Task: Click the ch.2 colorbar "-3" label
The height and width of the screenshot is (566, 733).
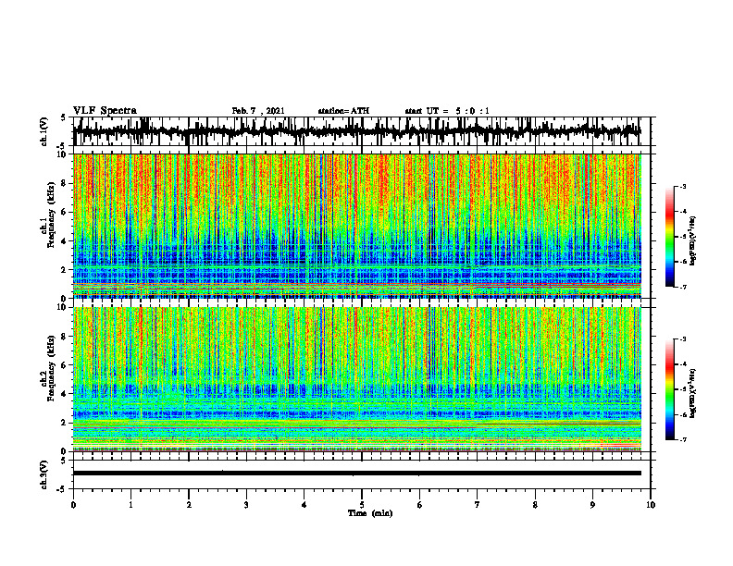Action: [682, 339]
